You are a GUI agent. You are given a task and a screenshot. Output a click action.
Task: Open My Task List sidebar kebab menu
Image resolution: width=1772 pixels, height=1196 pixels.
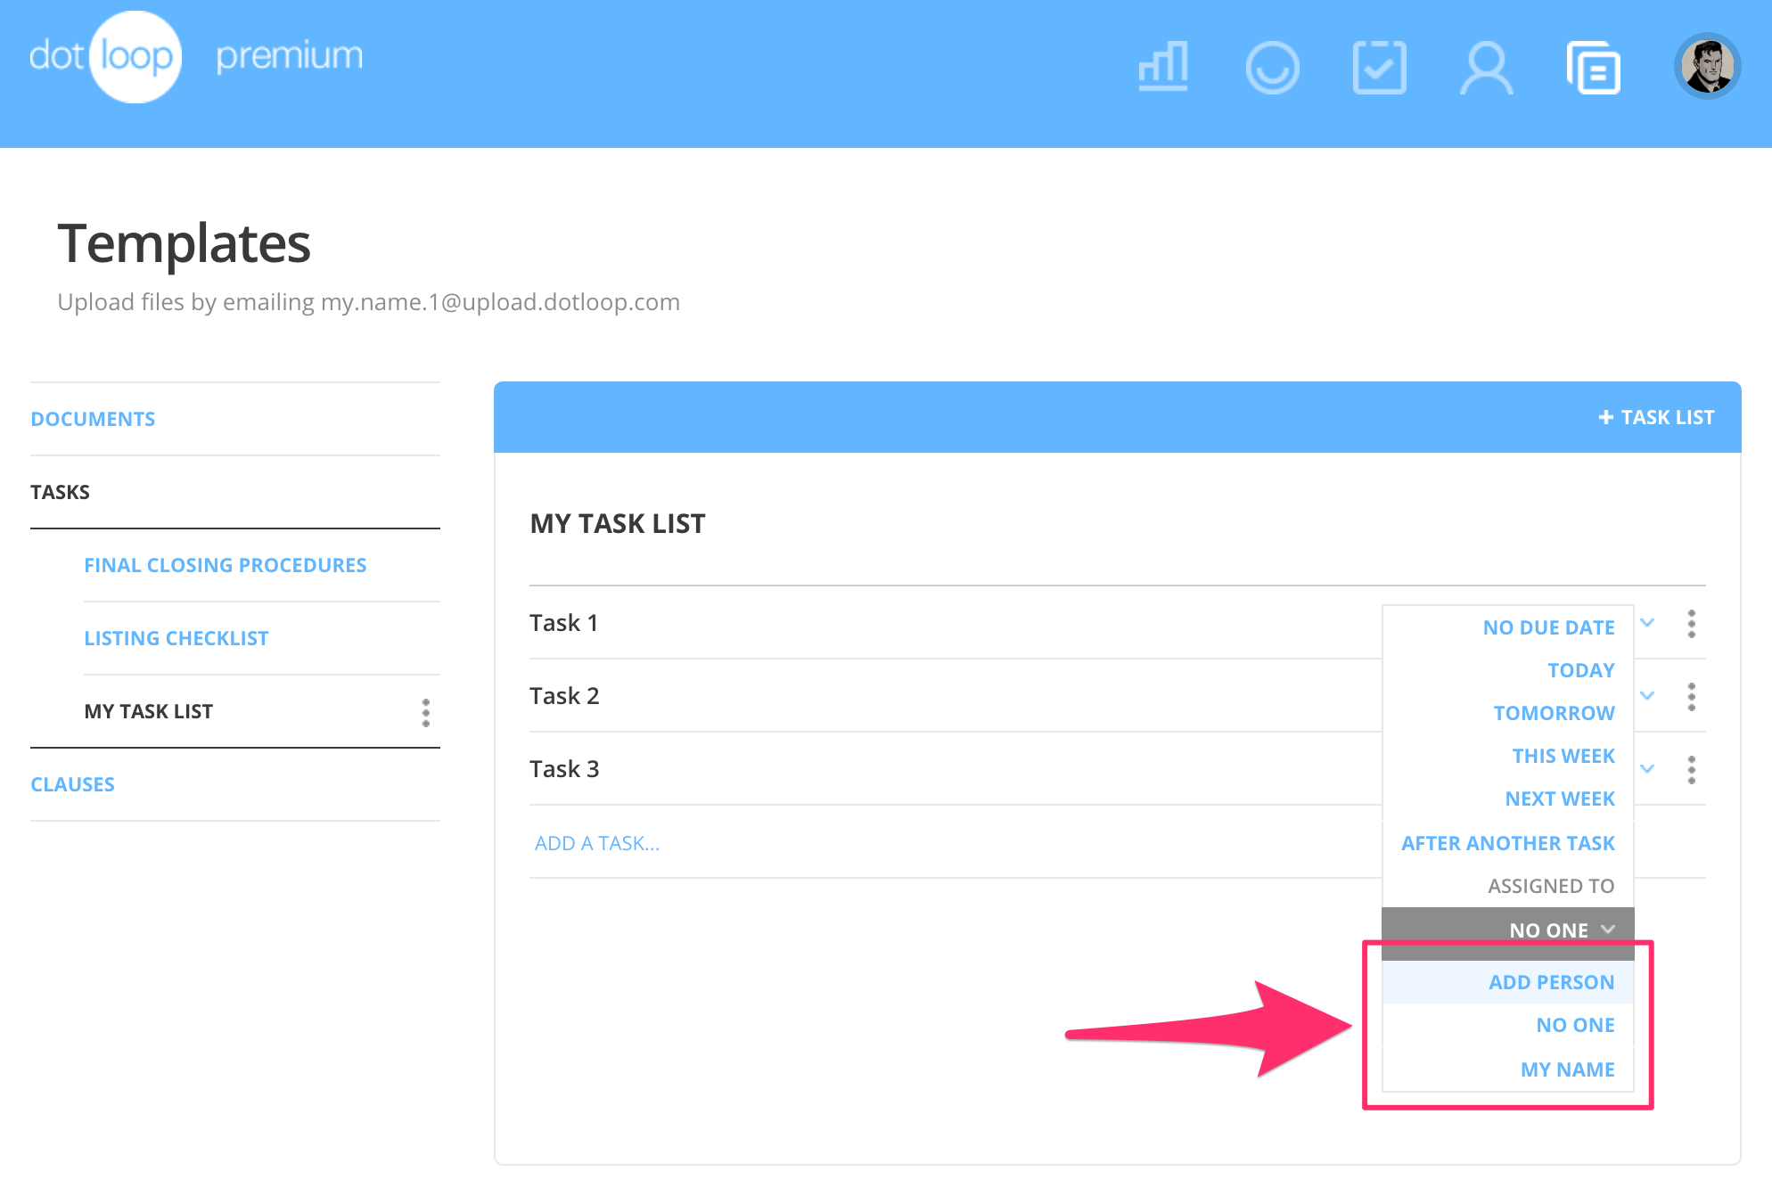pyautogui.click(x=426, y=712)
